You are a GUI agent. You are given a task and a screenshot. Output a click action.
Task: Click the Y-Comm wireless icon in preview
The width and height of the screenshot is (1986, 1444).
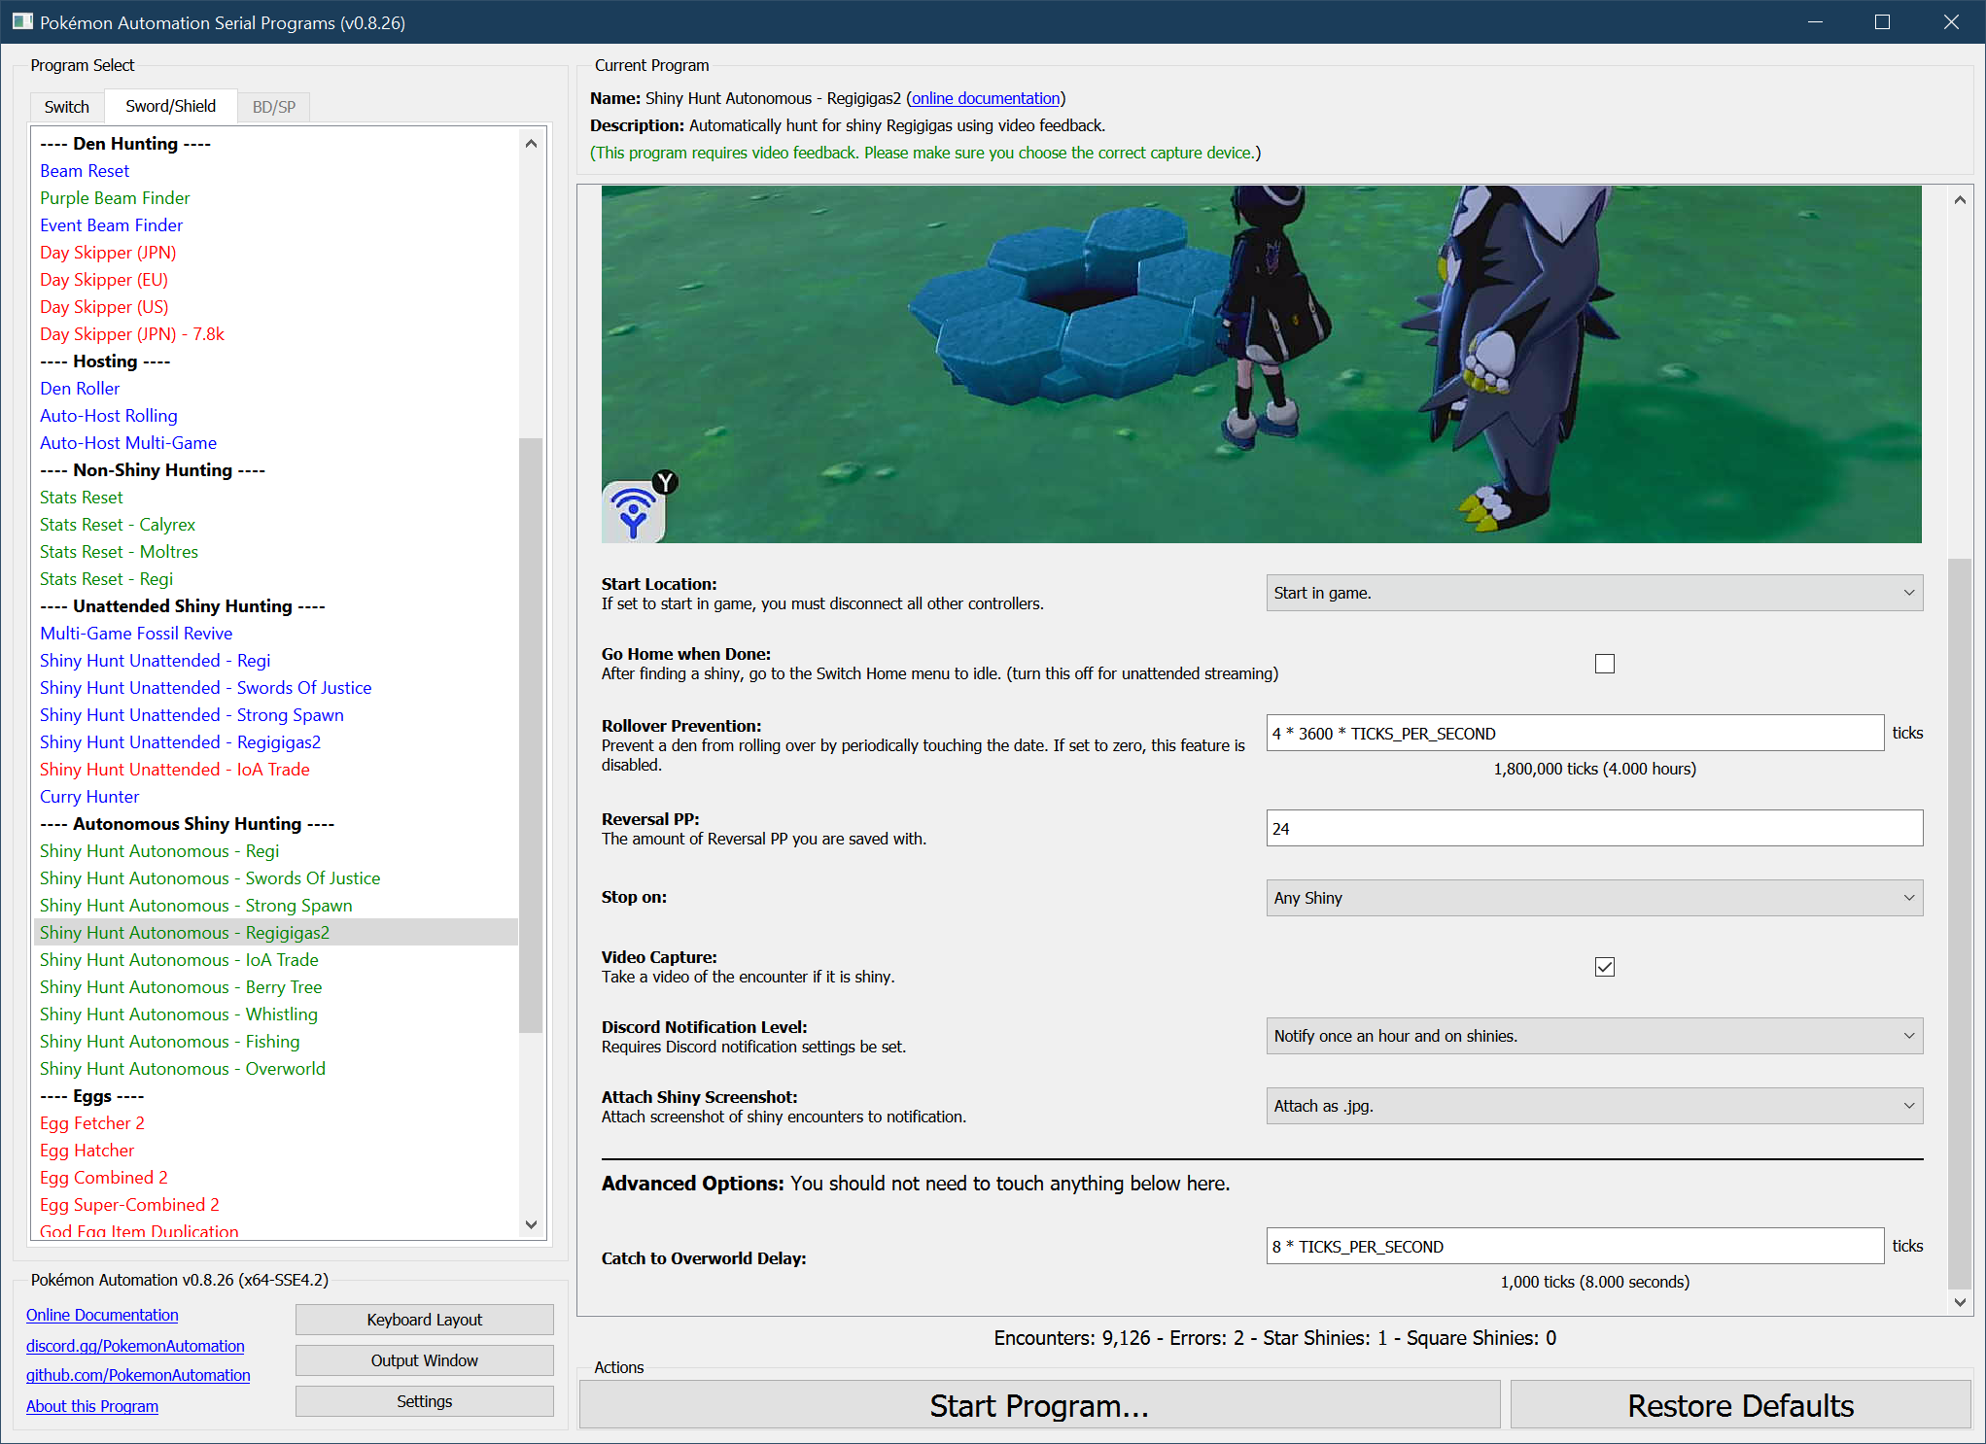(634, 510)
